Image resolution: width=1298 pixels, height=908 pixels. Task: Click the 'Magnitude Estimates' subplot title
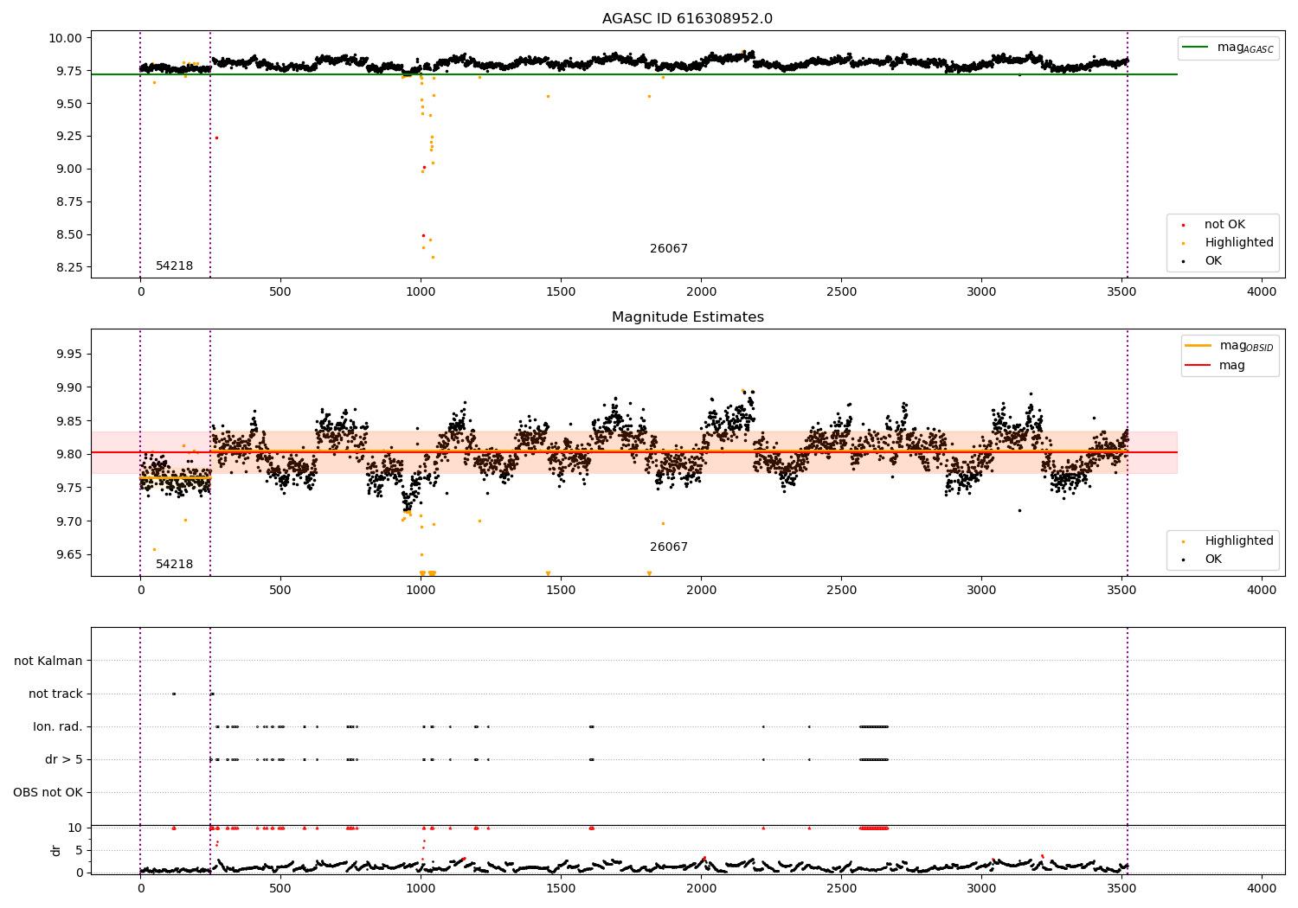pyautogui.click(x=687, y=317)
